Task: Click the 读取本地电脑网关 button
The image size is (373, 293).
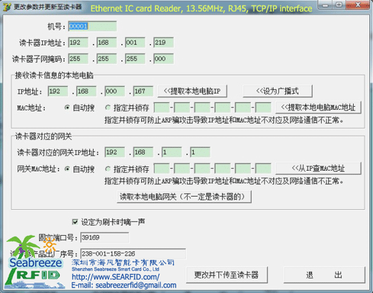Action: coord(185,196)
